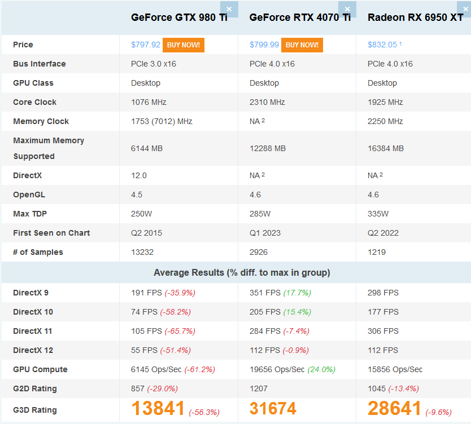Click the 2926 samples value
Viewport: 471px width, 424px height.
[x=259, y=252]
